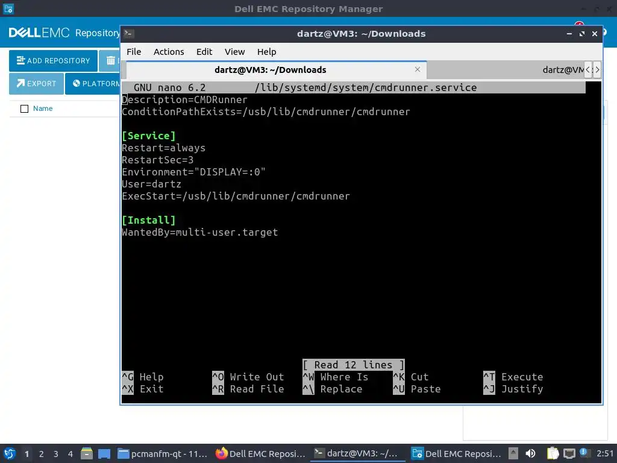Sort by the Name column header
The width and height of the screenshot is (617, 463).
[x=43, y=109]
